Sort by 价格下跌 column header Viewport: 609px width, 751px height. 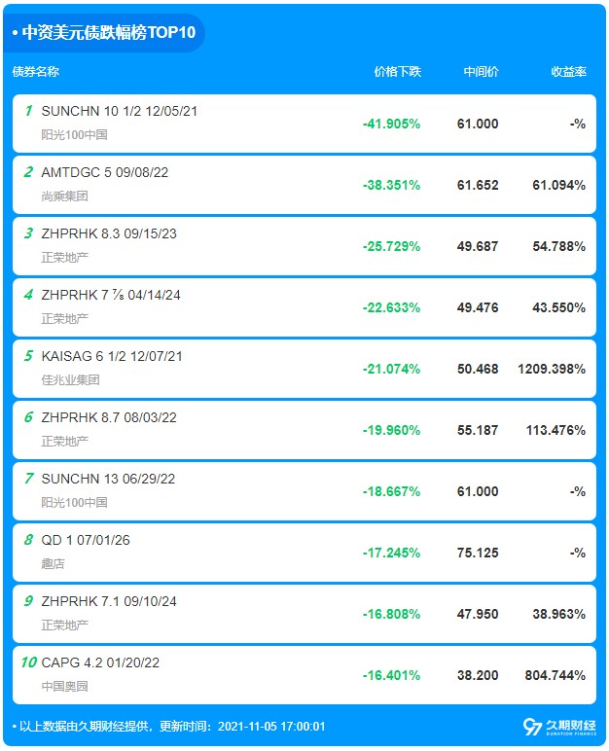tap(397, 72)
